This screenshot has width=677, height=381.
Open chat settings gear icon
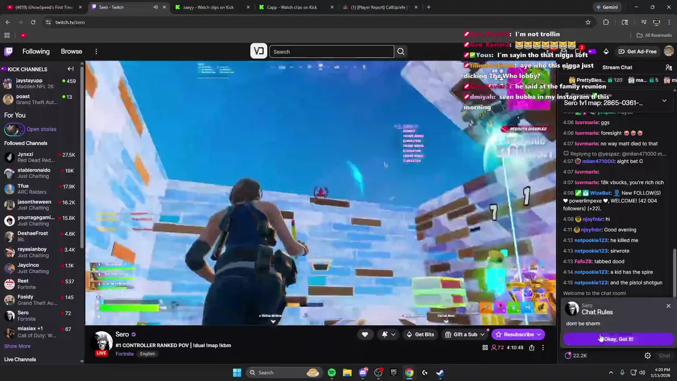point(647,356)
